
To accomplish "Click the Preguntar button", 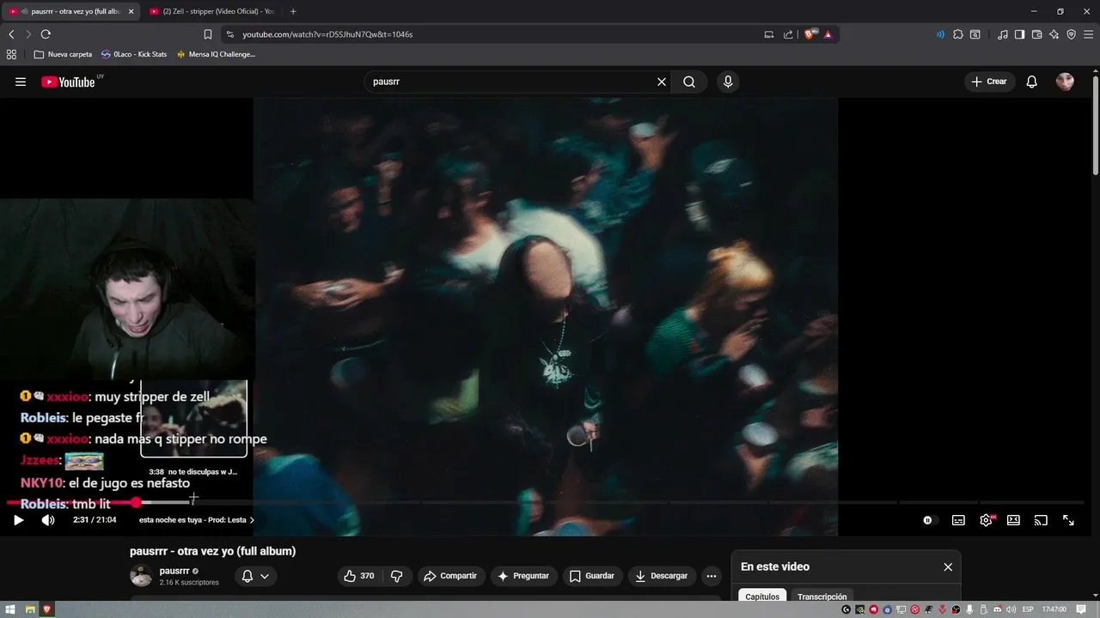I will 523,576.
